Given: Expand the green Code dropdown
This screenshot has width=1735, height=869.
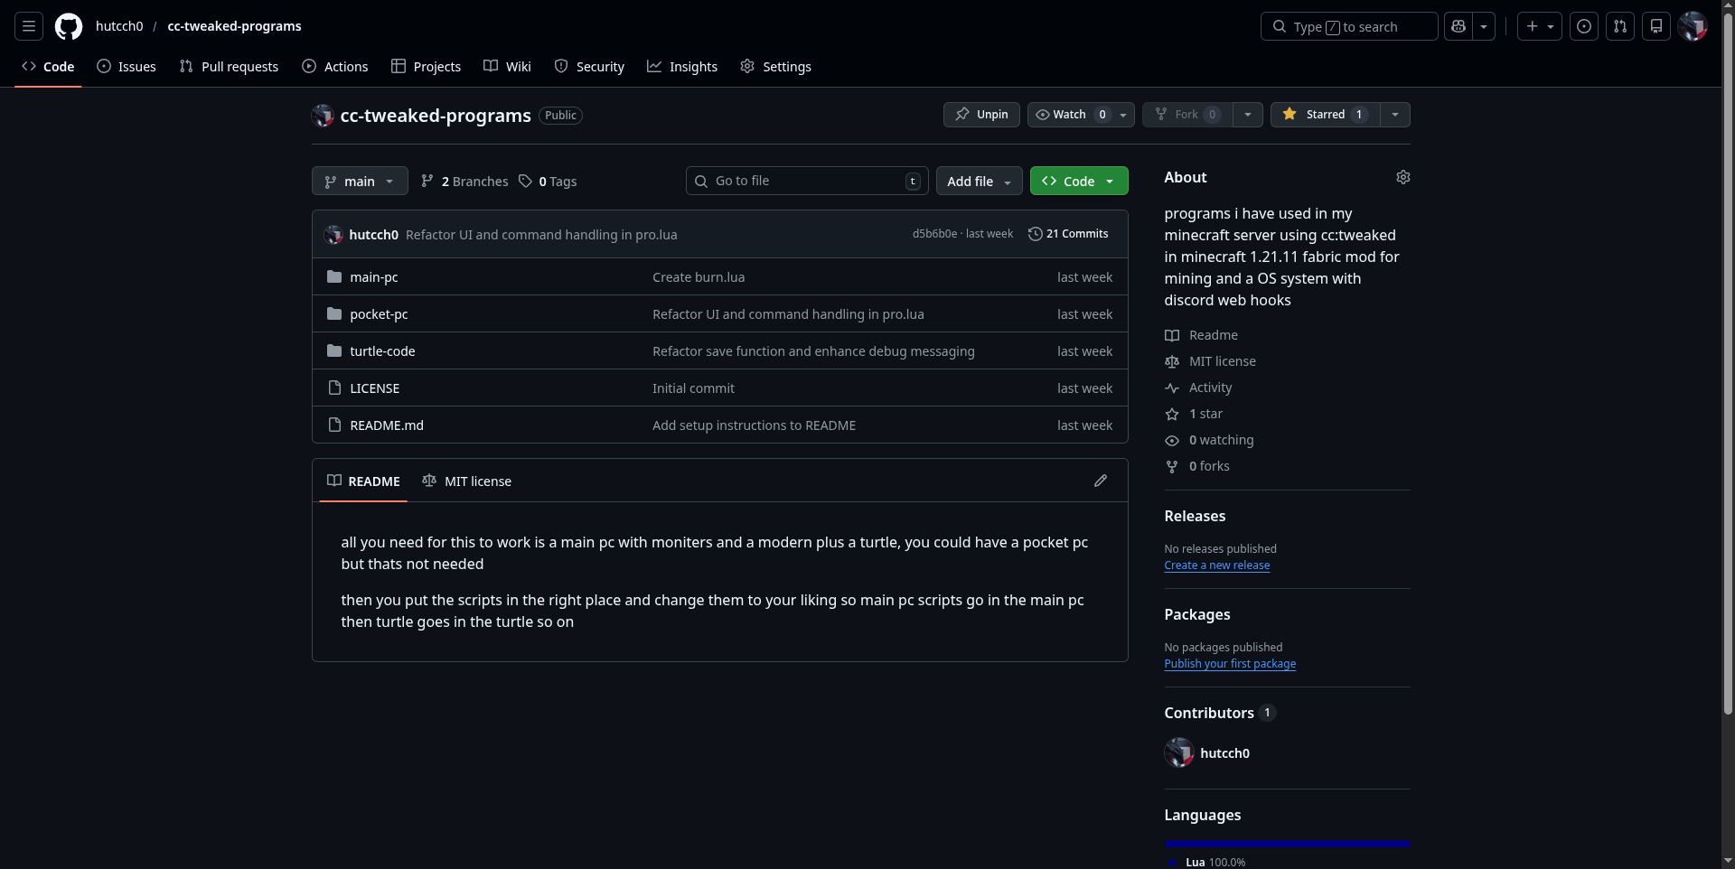Looking at the screenshot, I should 1078,181.
